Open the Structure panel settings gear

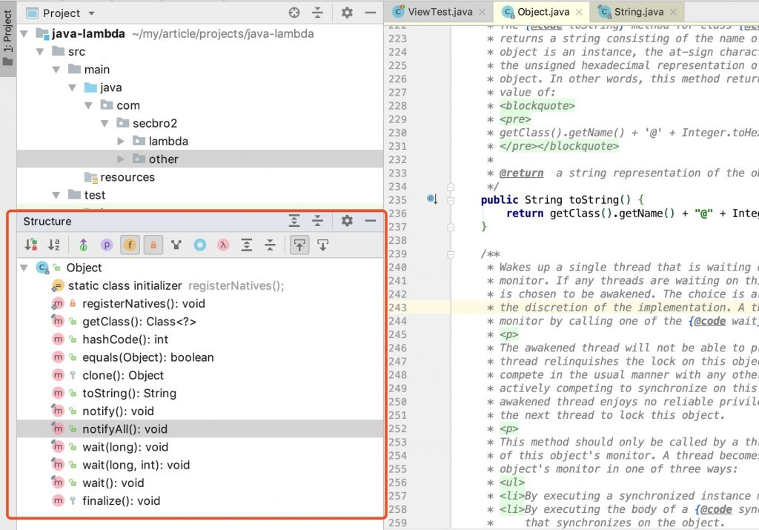tap(346, 222)
